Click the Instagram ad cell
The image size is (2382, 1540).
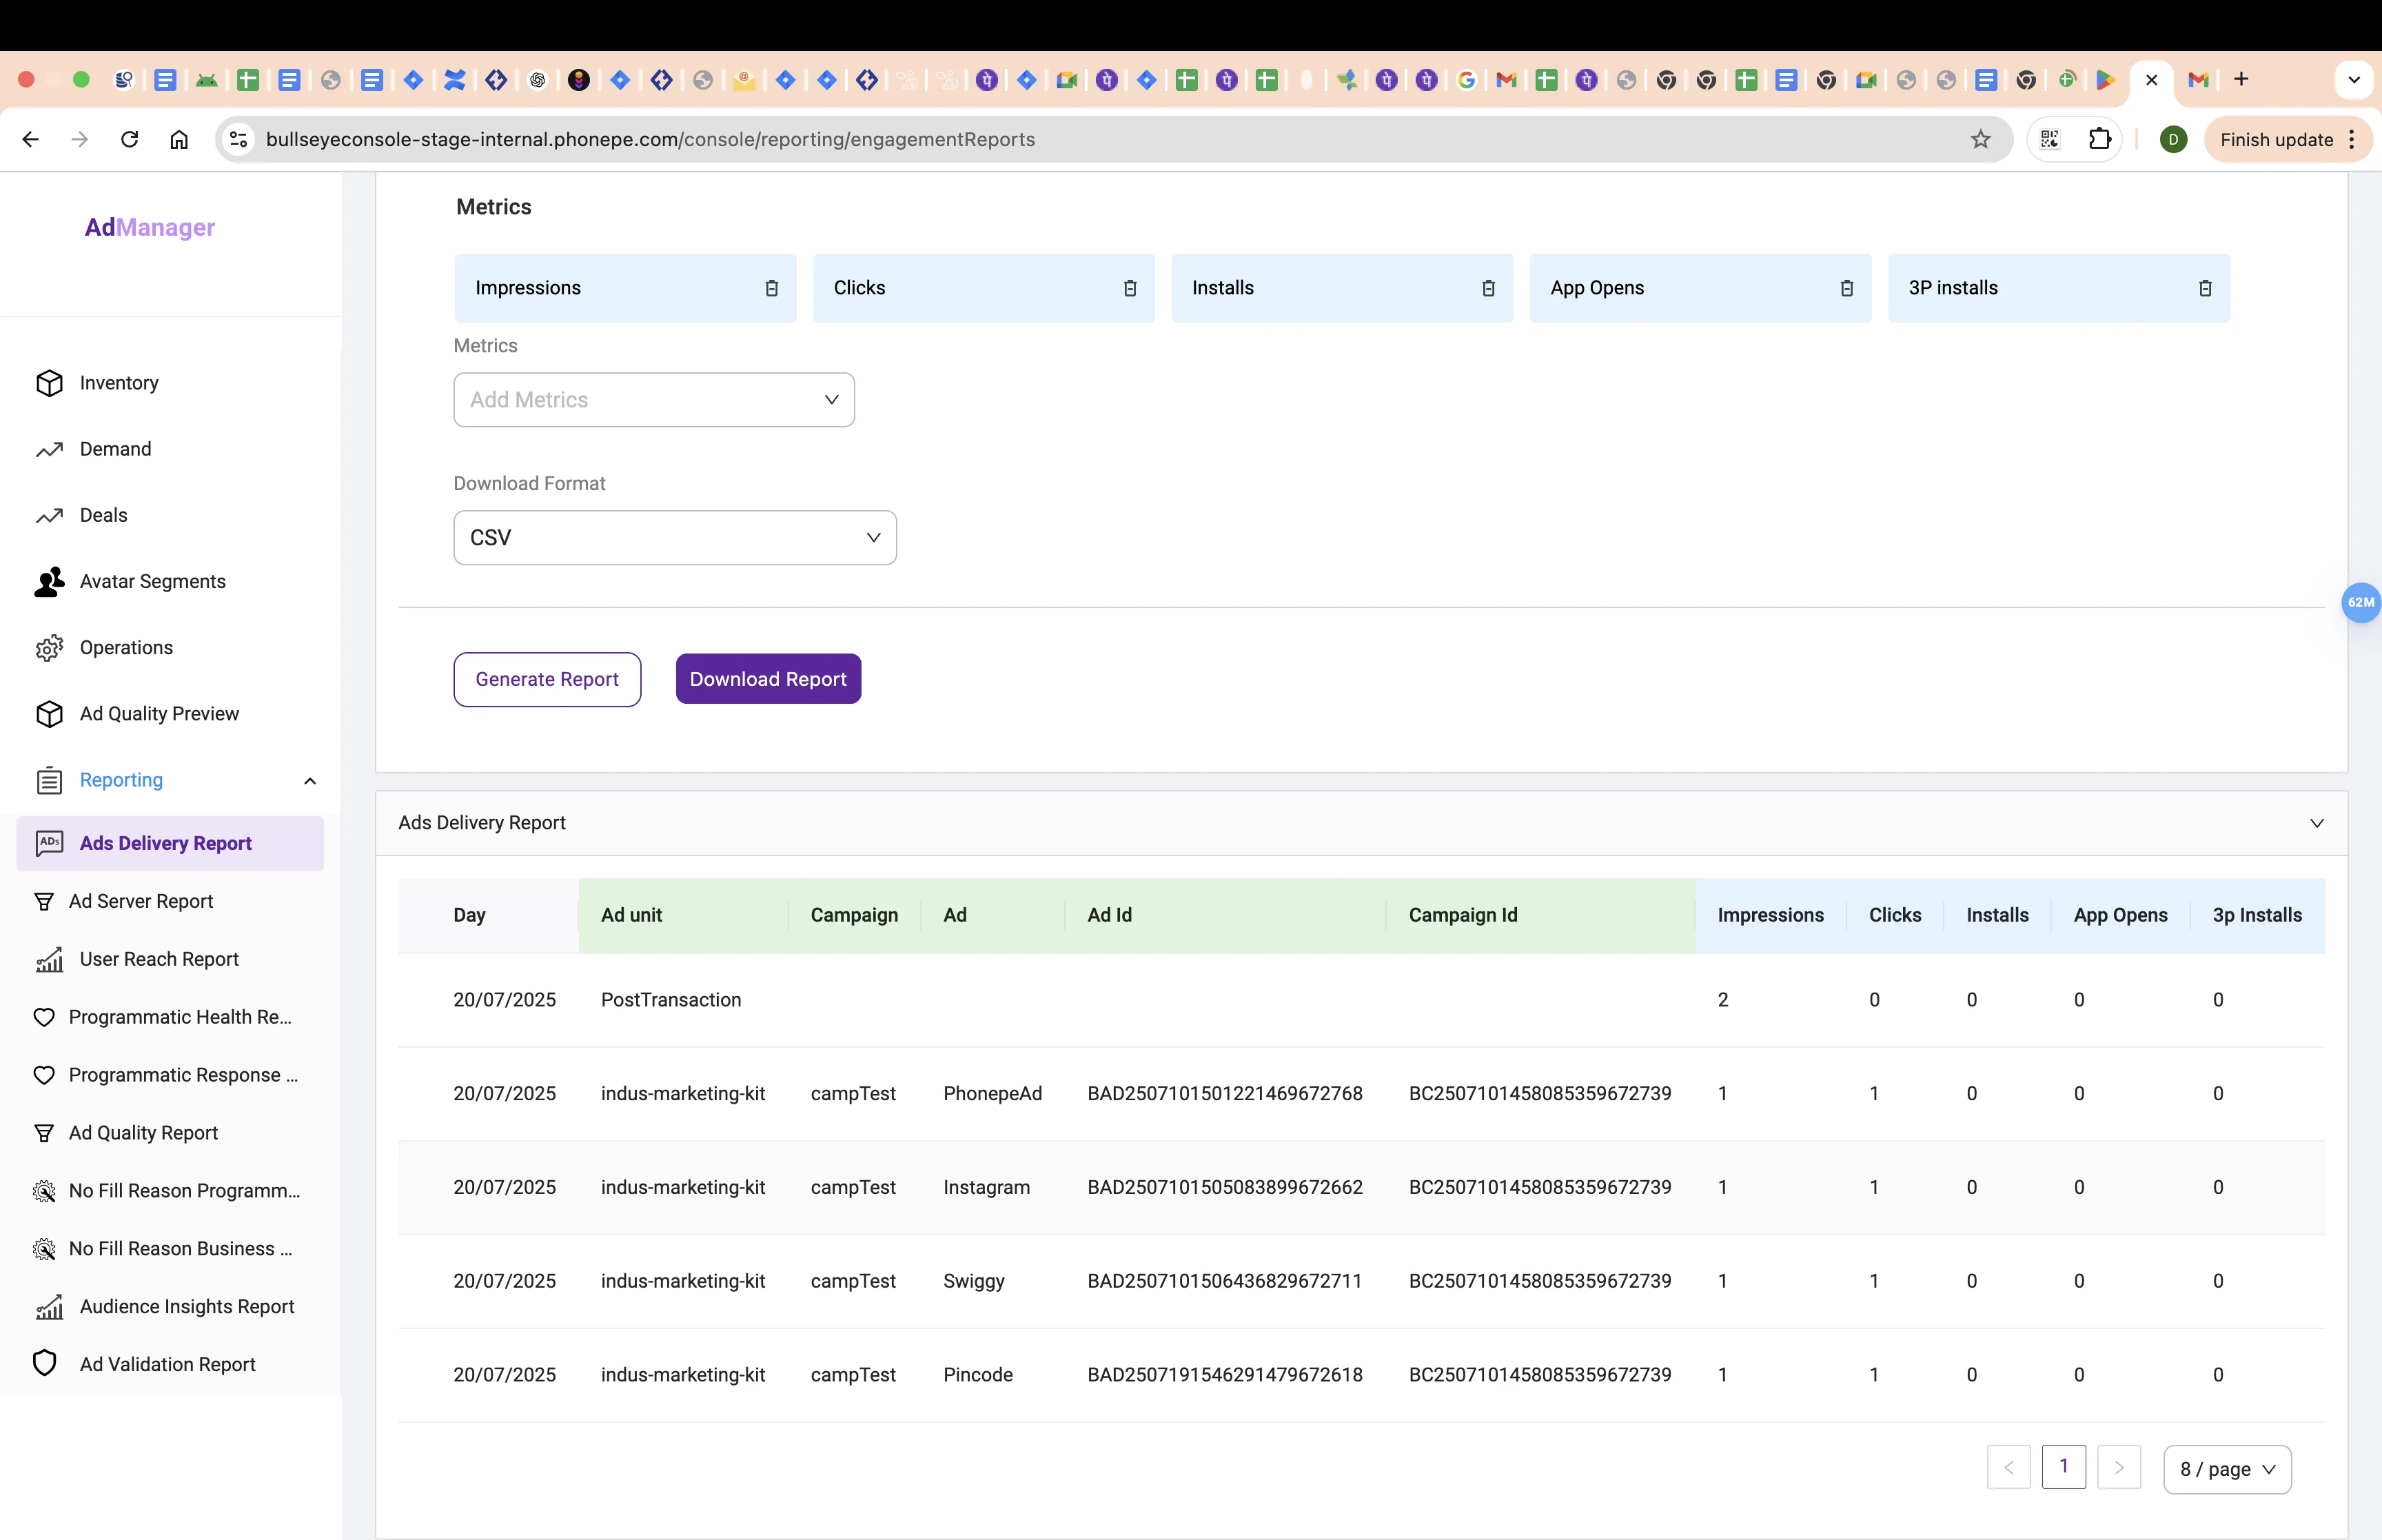pyautogui.click(x=986, y=1187)
